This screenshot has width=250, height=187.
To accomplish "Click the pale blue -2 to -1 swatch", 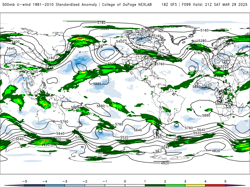I will pyautogui.click(x=95, y=185).
